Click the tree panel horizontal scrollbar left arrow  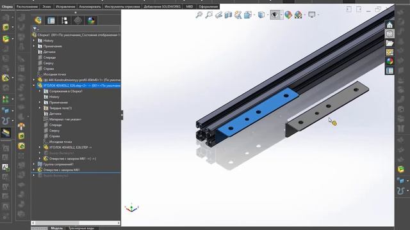coord(33,223)
